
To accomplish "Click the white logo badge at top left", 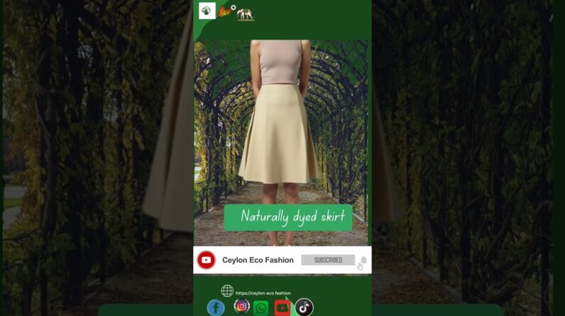I will click(207, 11).
